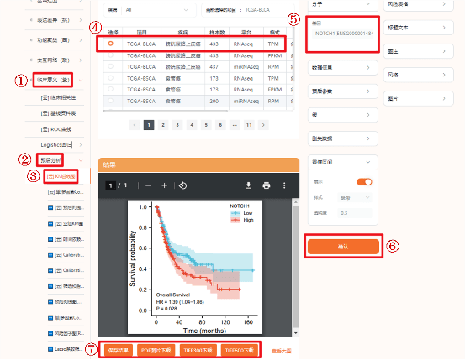The width and height of the screenshot is (465, 360).
Task: Zoom out the PDF with minus icon
Action: tap(148, 185)
